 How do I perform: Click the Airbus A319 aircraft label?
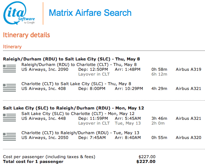tap(188, 69)
